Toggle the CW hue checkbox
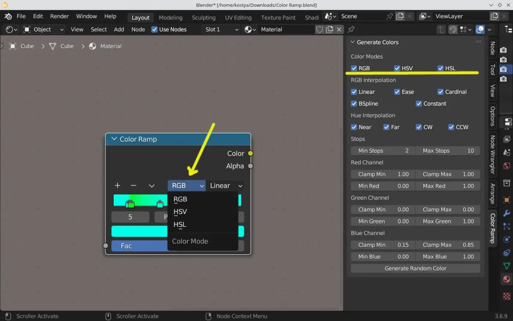The image size is (513, 321). tap(419, 127)
